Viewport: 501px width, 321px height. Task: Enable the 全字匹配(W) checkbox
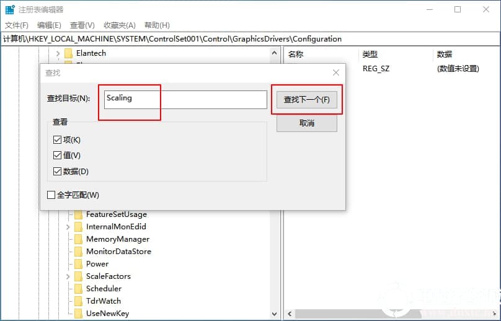pos(51,195)
